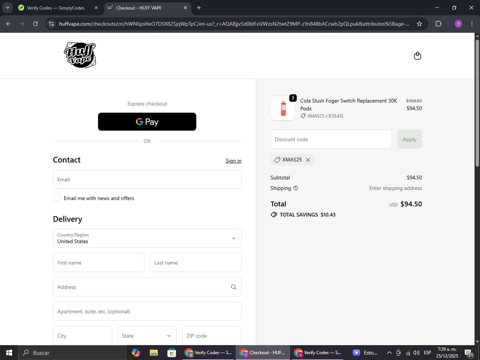This screenshot has width=480, height=360.
Task: Open the Chrome three-dot menu
Action: [472, 24]
